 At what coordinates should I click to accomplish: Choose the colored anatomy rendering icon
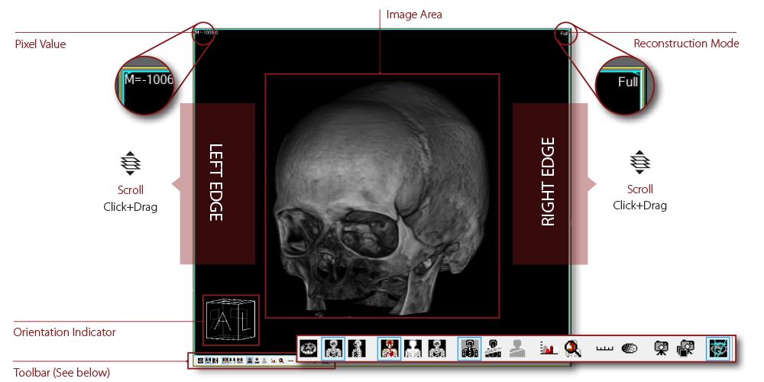coord(390,348)
